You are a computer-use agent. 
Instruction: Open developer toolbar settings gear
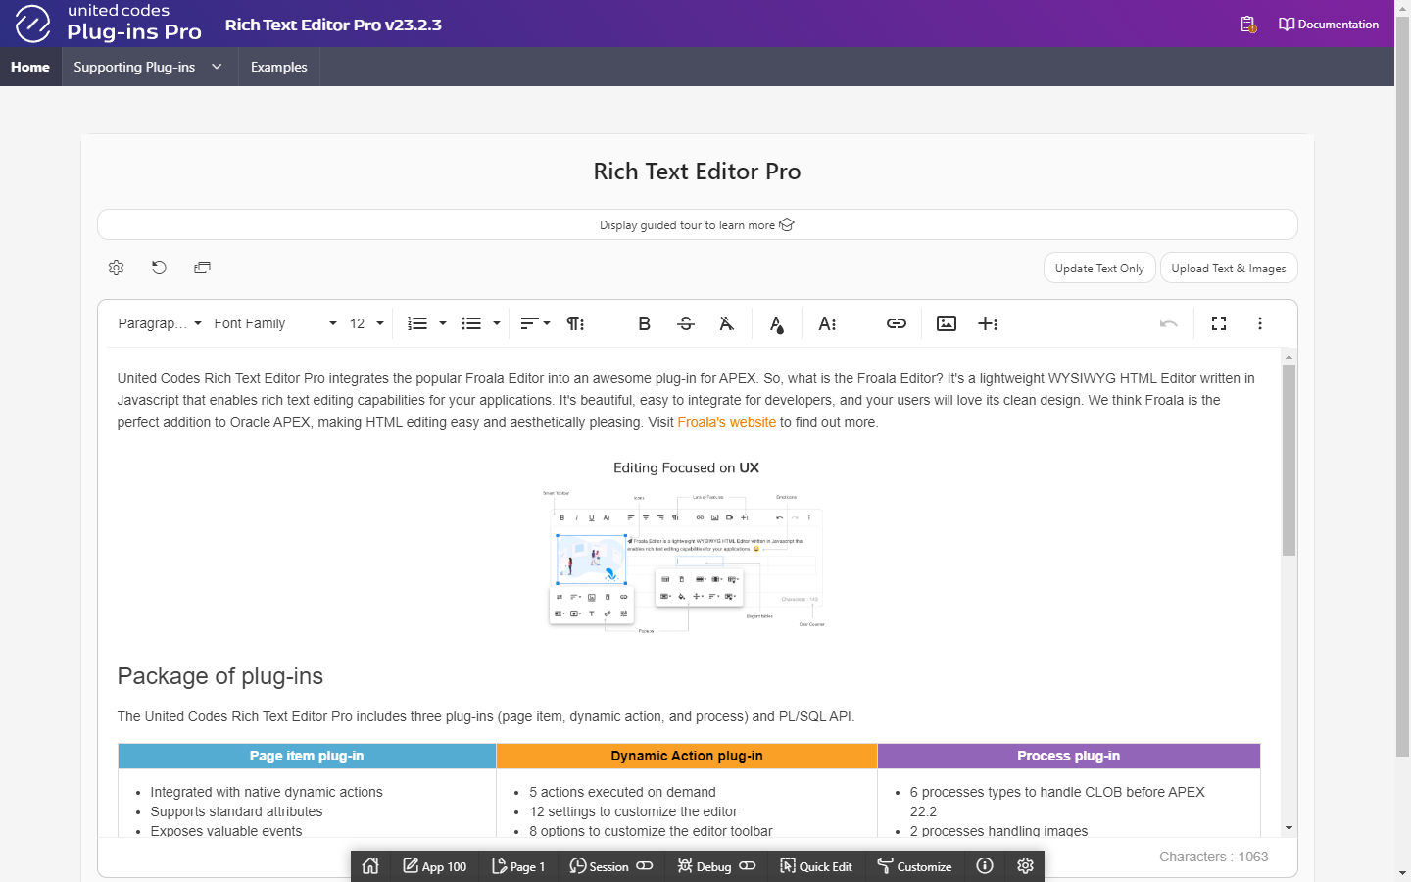[x=1026, y=866]
